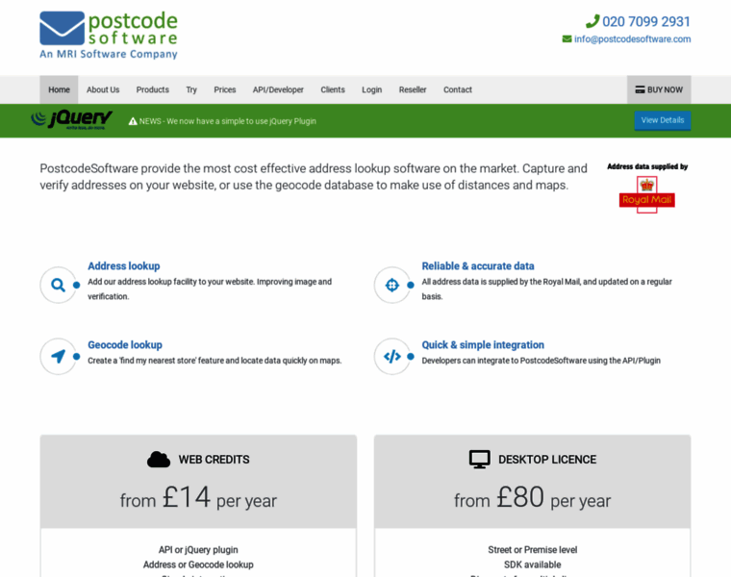Image resolution: width=731 pixels, height=577 pixels.
Task: Open the Prices page
Action: (225, 89)
